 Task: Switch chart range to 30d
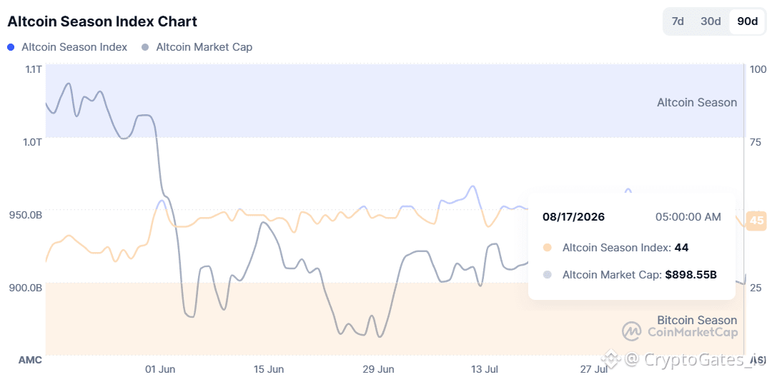click(711, 21)
